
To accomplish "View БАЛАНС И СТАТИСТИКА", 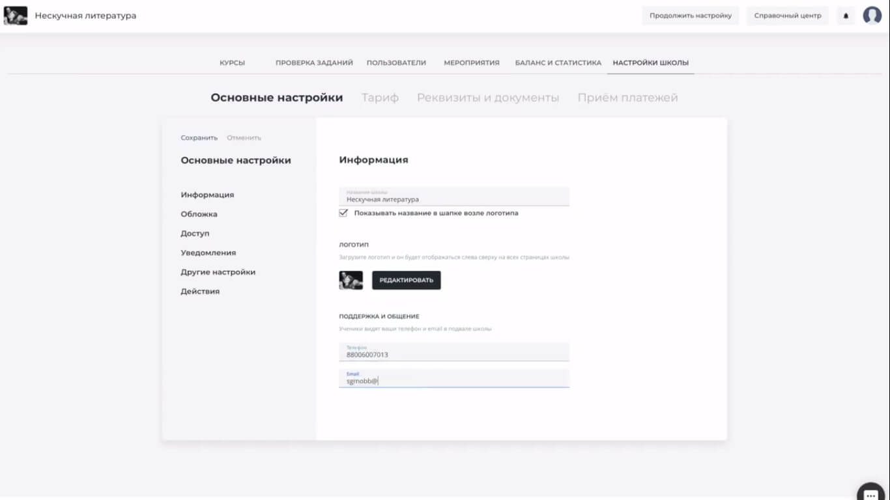I will click(557, 62).
